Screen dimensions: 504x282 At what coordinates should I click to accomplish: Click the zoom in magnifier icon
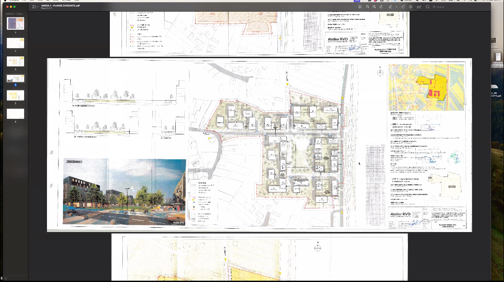click(374, 7)
